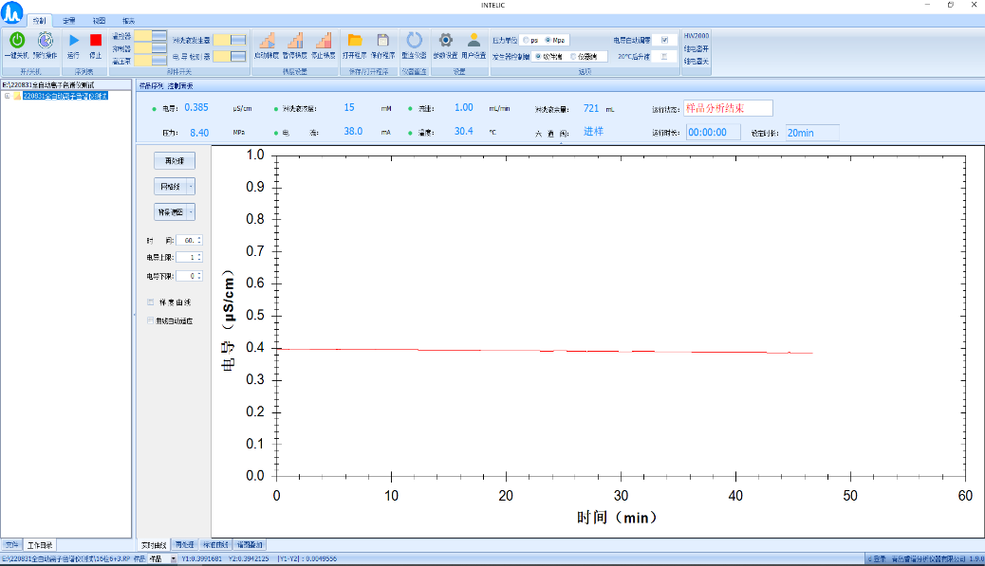
Task: Click the stop gradient staircase icon
Action: [324, 41]
